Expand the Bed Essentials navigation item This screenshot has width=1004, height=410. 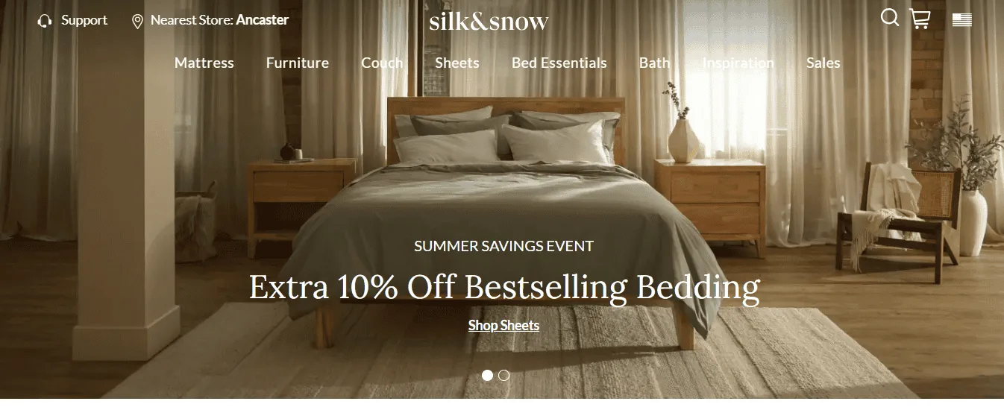[559, 63]
